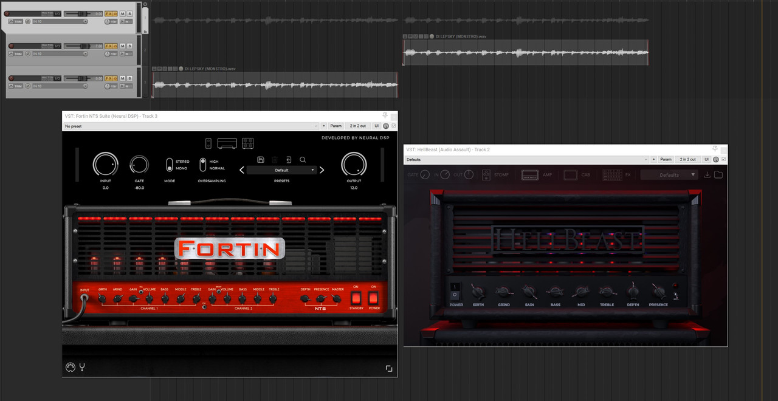Solo track 3

pyautogui.click(x=129, y=78)
